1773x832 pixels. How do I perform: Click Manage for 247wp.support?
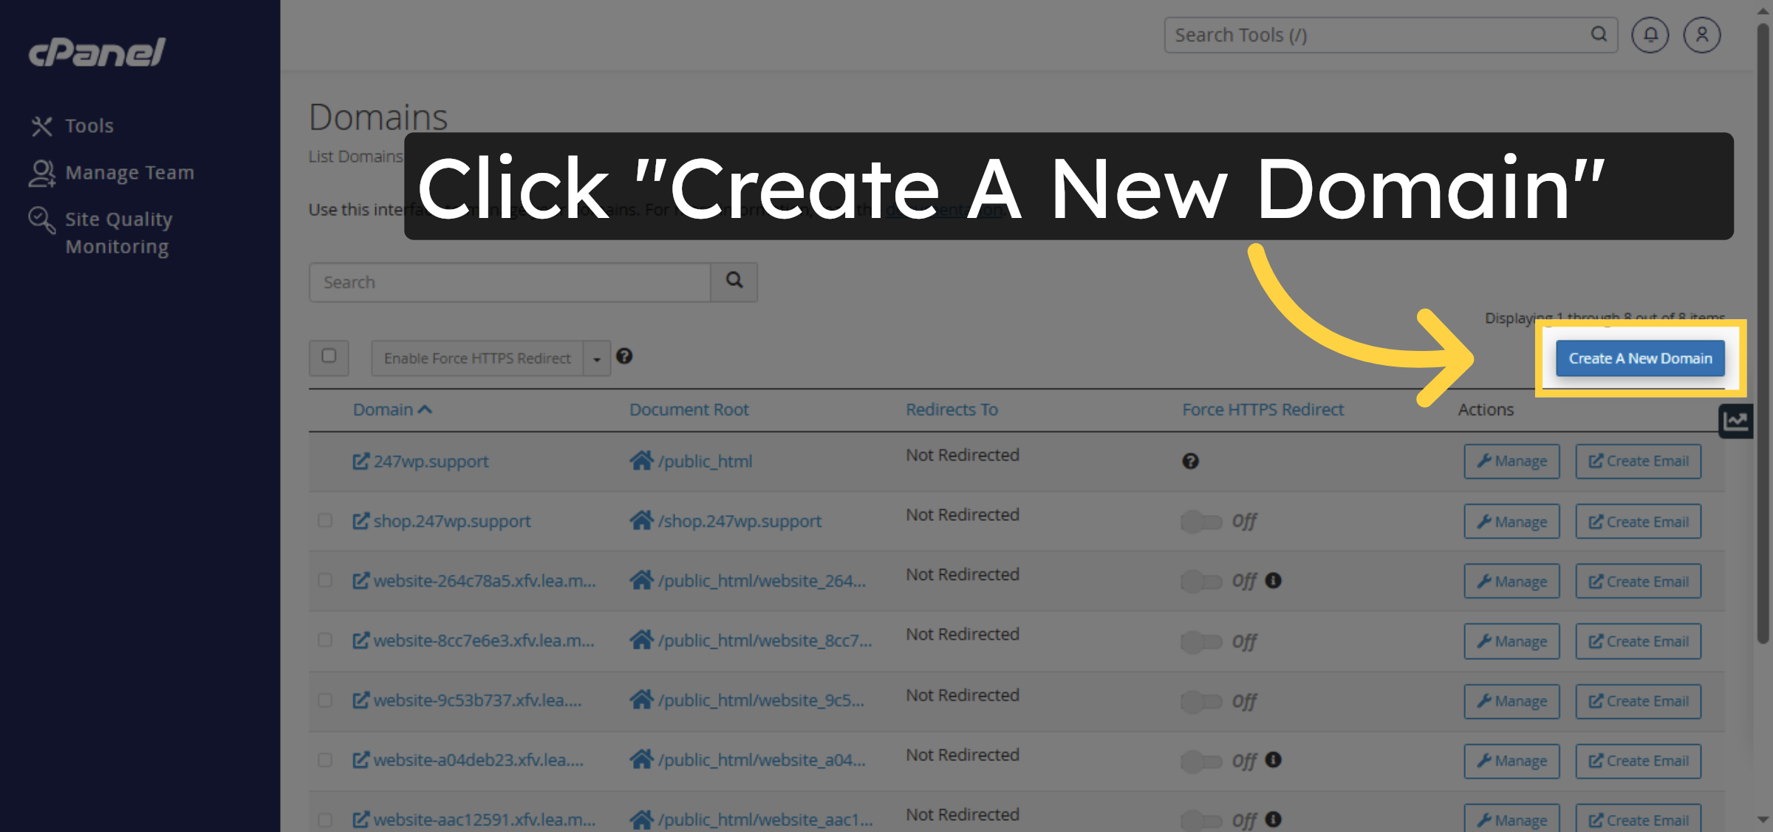1511,460
